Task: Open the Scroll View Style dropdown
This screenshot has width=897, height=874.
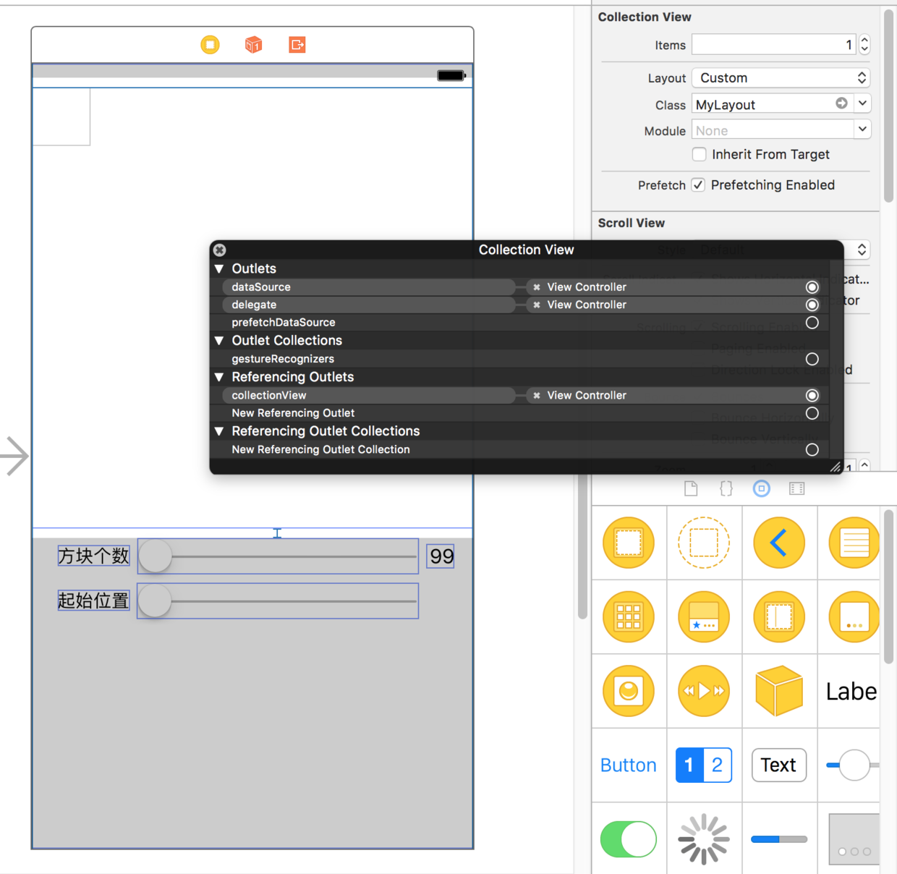Action: pos(862,250)
